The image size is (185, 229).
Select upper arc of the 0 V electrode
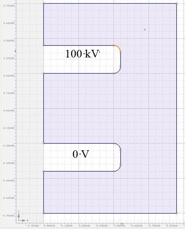point(118,146)
